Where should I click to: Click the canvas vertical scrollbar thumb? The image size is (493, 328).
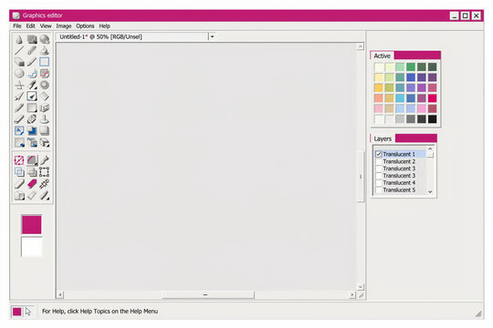(361, 177)
